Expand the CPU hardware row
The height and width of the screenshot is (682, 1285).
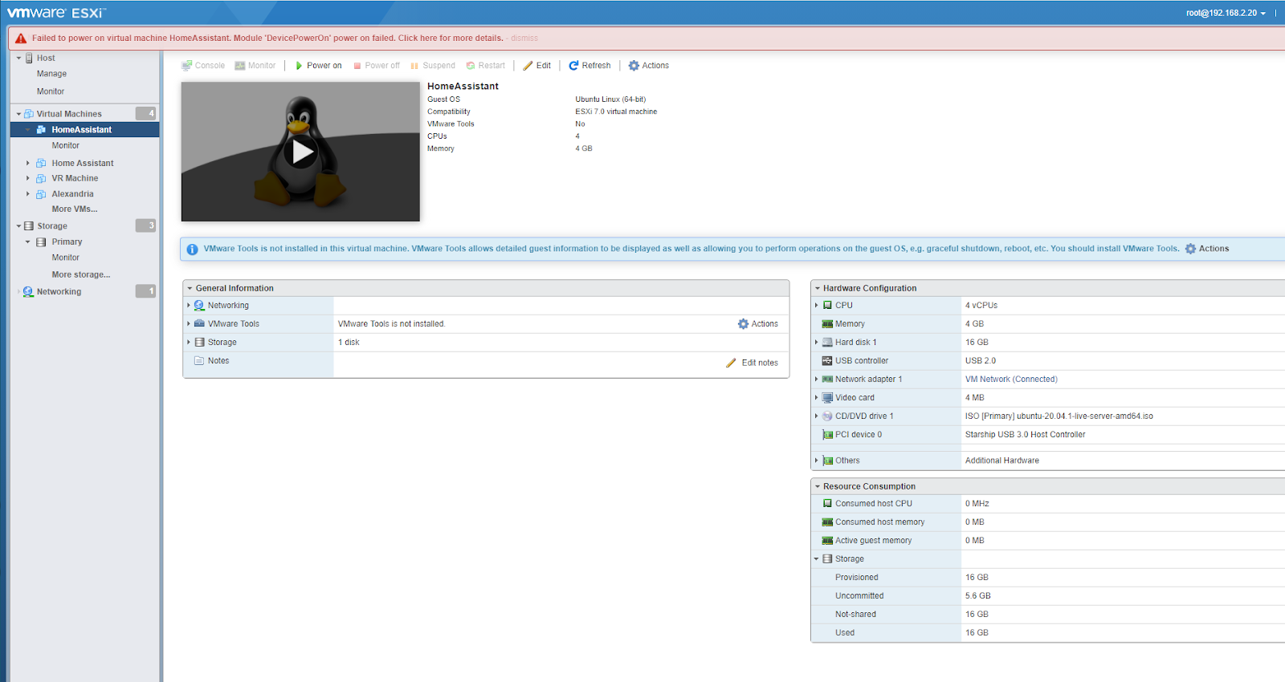click(817, 306)
